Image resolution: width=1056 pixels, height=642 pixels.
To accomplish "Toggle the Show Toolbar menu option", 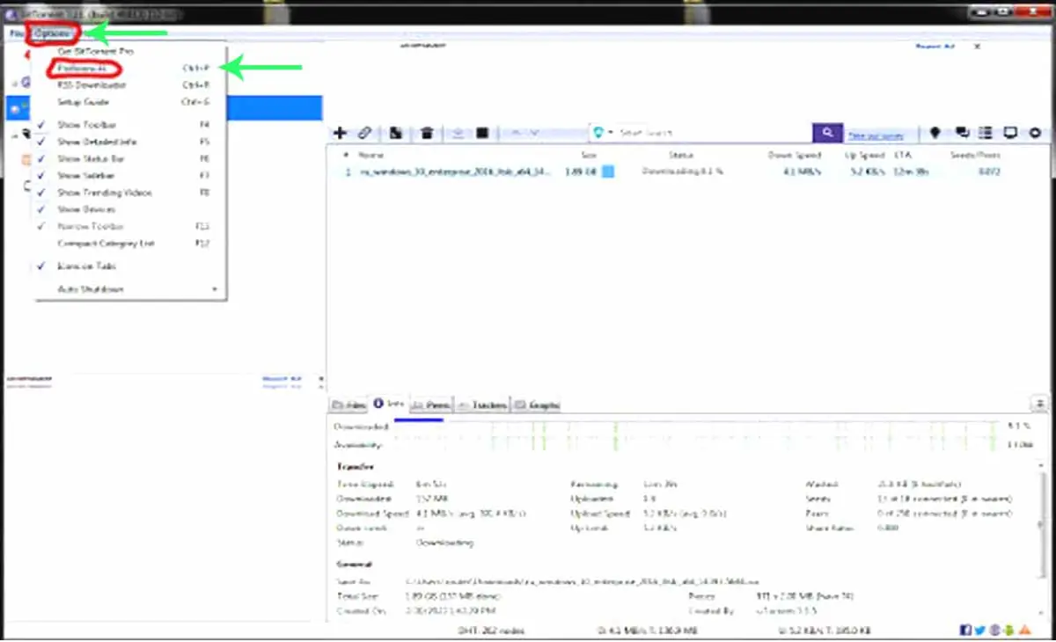I will click(129, 125).
